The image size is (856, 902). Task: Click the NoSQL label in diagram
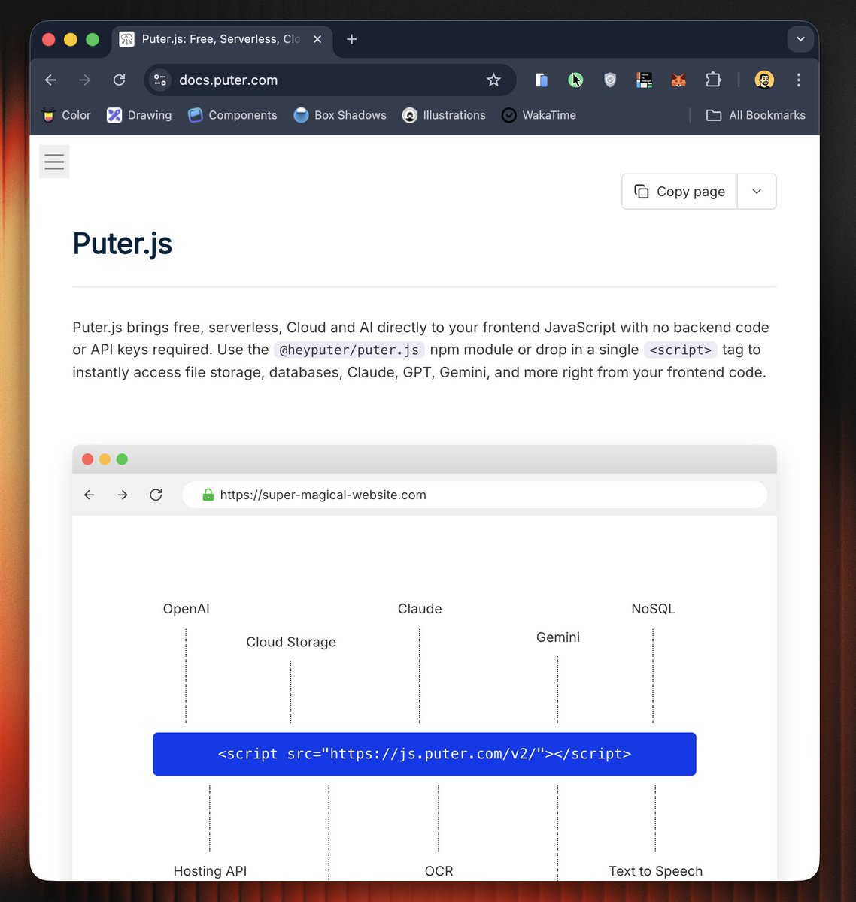(653, 609)
